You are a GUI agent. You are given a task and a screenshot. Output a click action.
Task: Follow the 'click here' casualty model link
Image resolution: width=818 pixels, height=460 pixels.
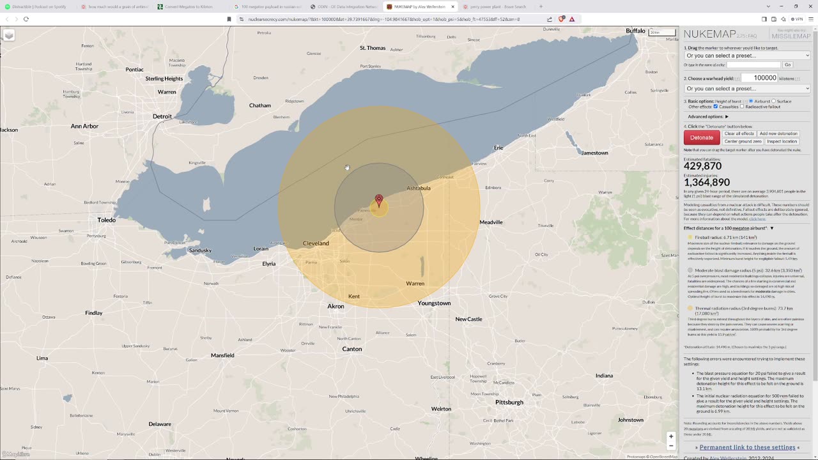[757, 218]
